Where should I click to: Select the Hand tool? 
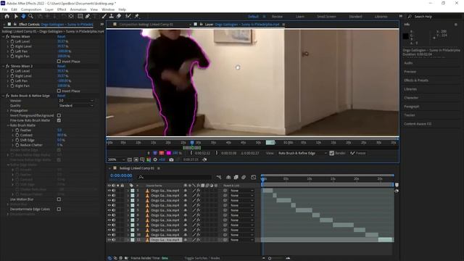(x=23, y=16)
